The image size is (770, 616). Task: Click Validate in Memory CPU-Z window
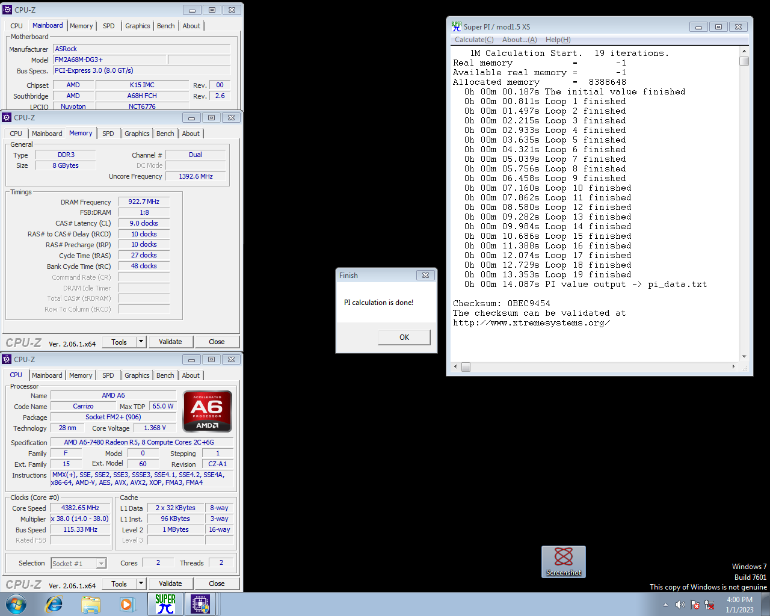(170, 342)
